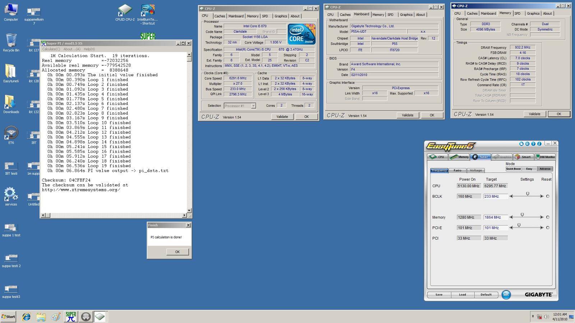This screenshot has width=575, height=323.
Task: Switch to Super PI in the taskbar
Action: pos(71,317)
